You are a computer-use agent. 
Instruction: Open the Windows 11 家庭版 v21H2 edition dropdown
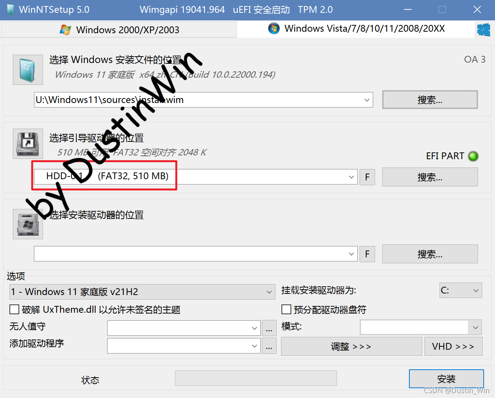click(x=142, y=292)
